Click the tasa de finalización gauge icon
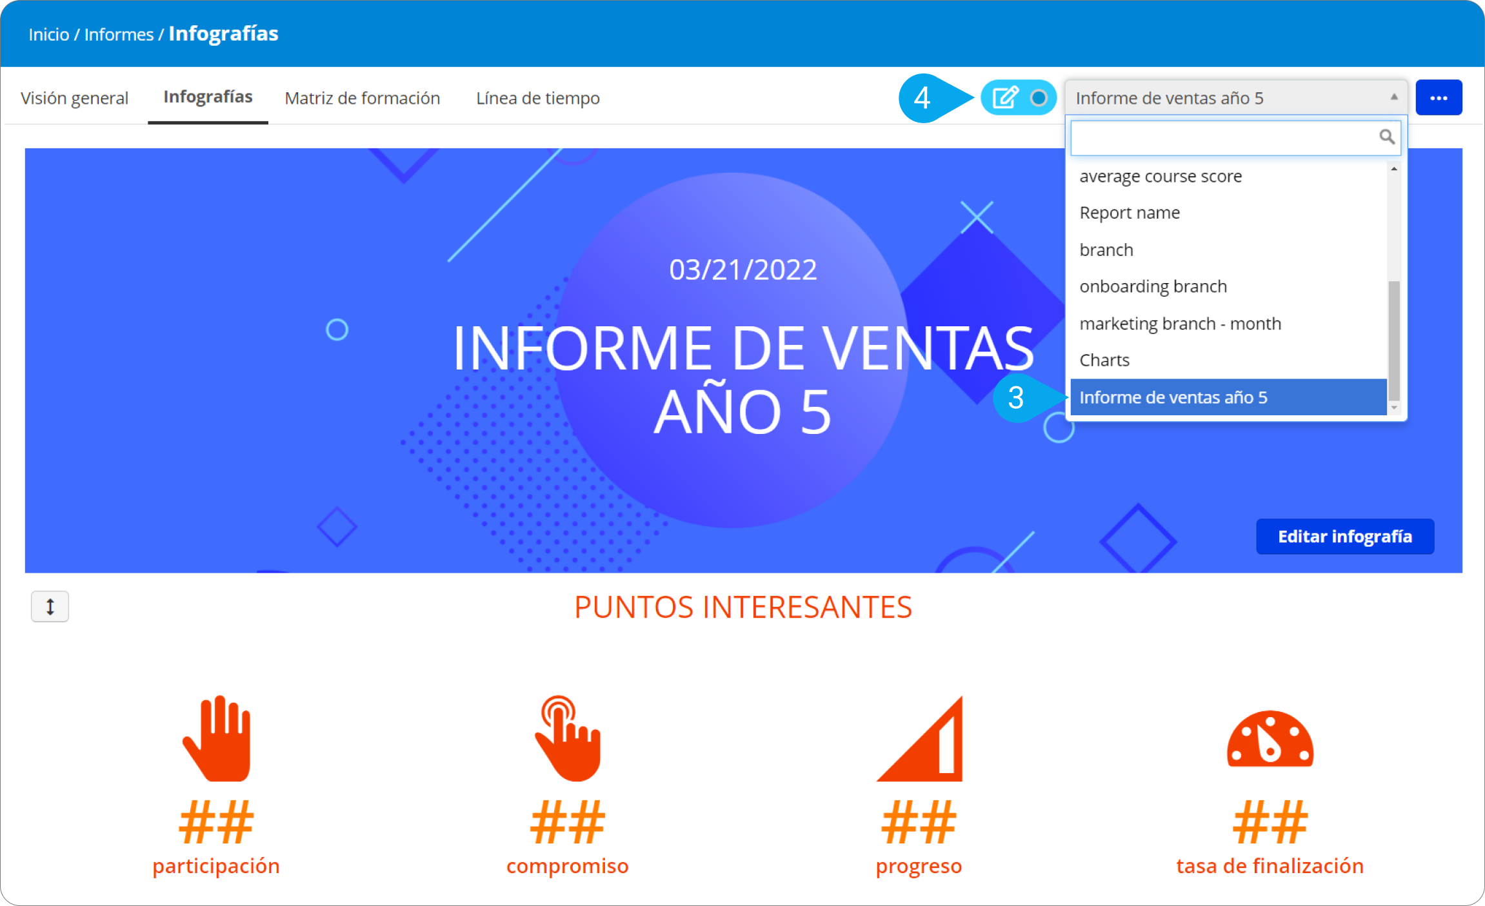Viewport: 1485px width, 906px height. coord(1270,739)
